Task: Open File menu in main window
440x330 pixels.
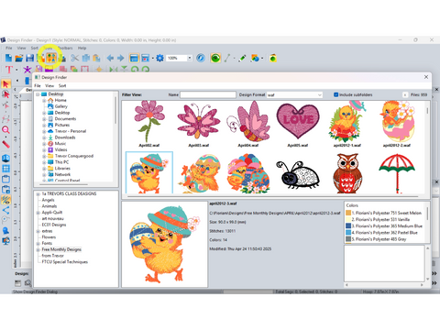Action: (x=9, y=48)
